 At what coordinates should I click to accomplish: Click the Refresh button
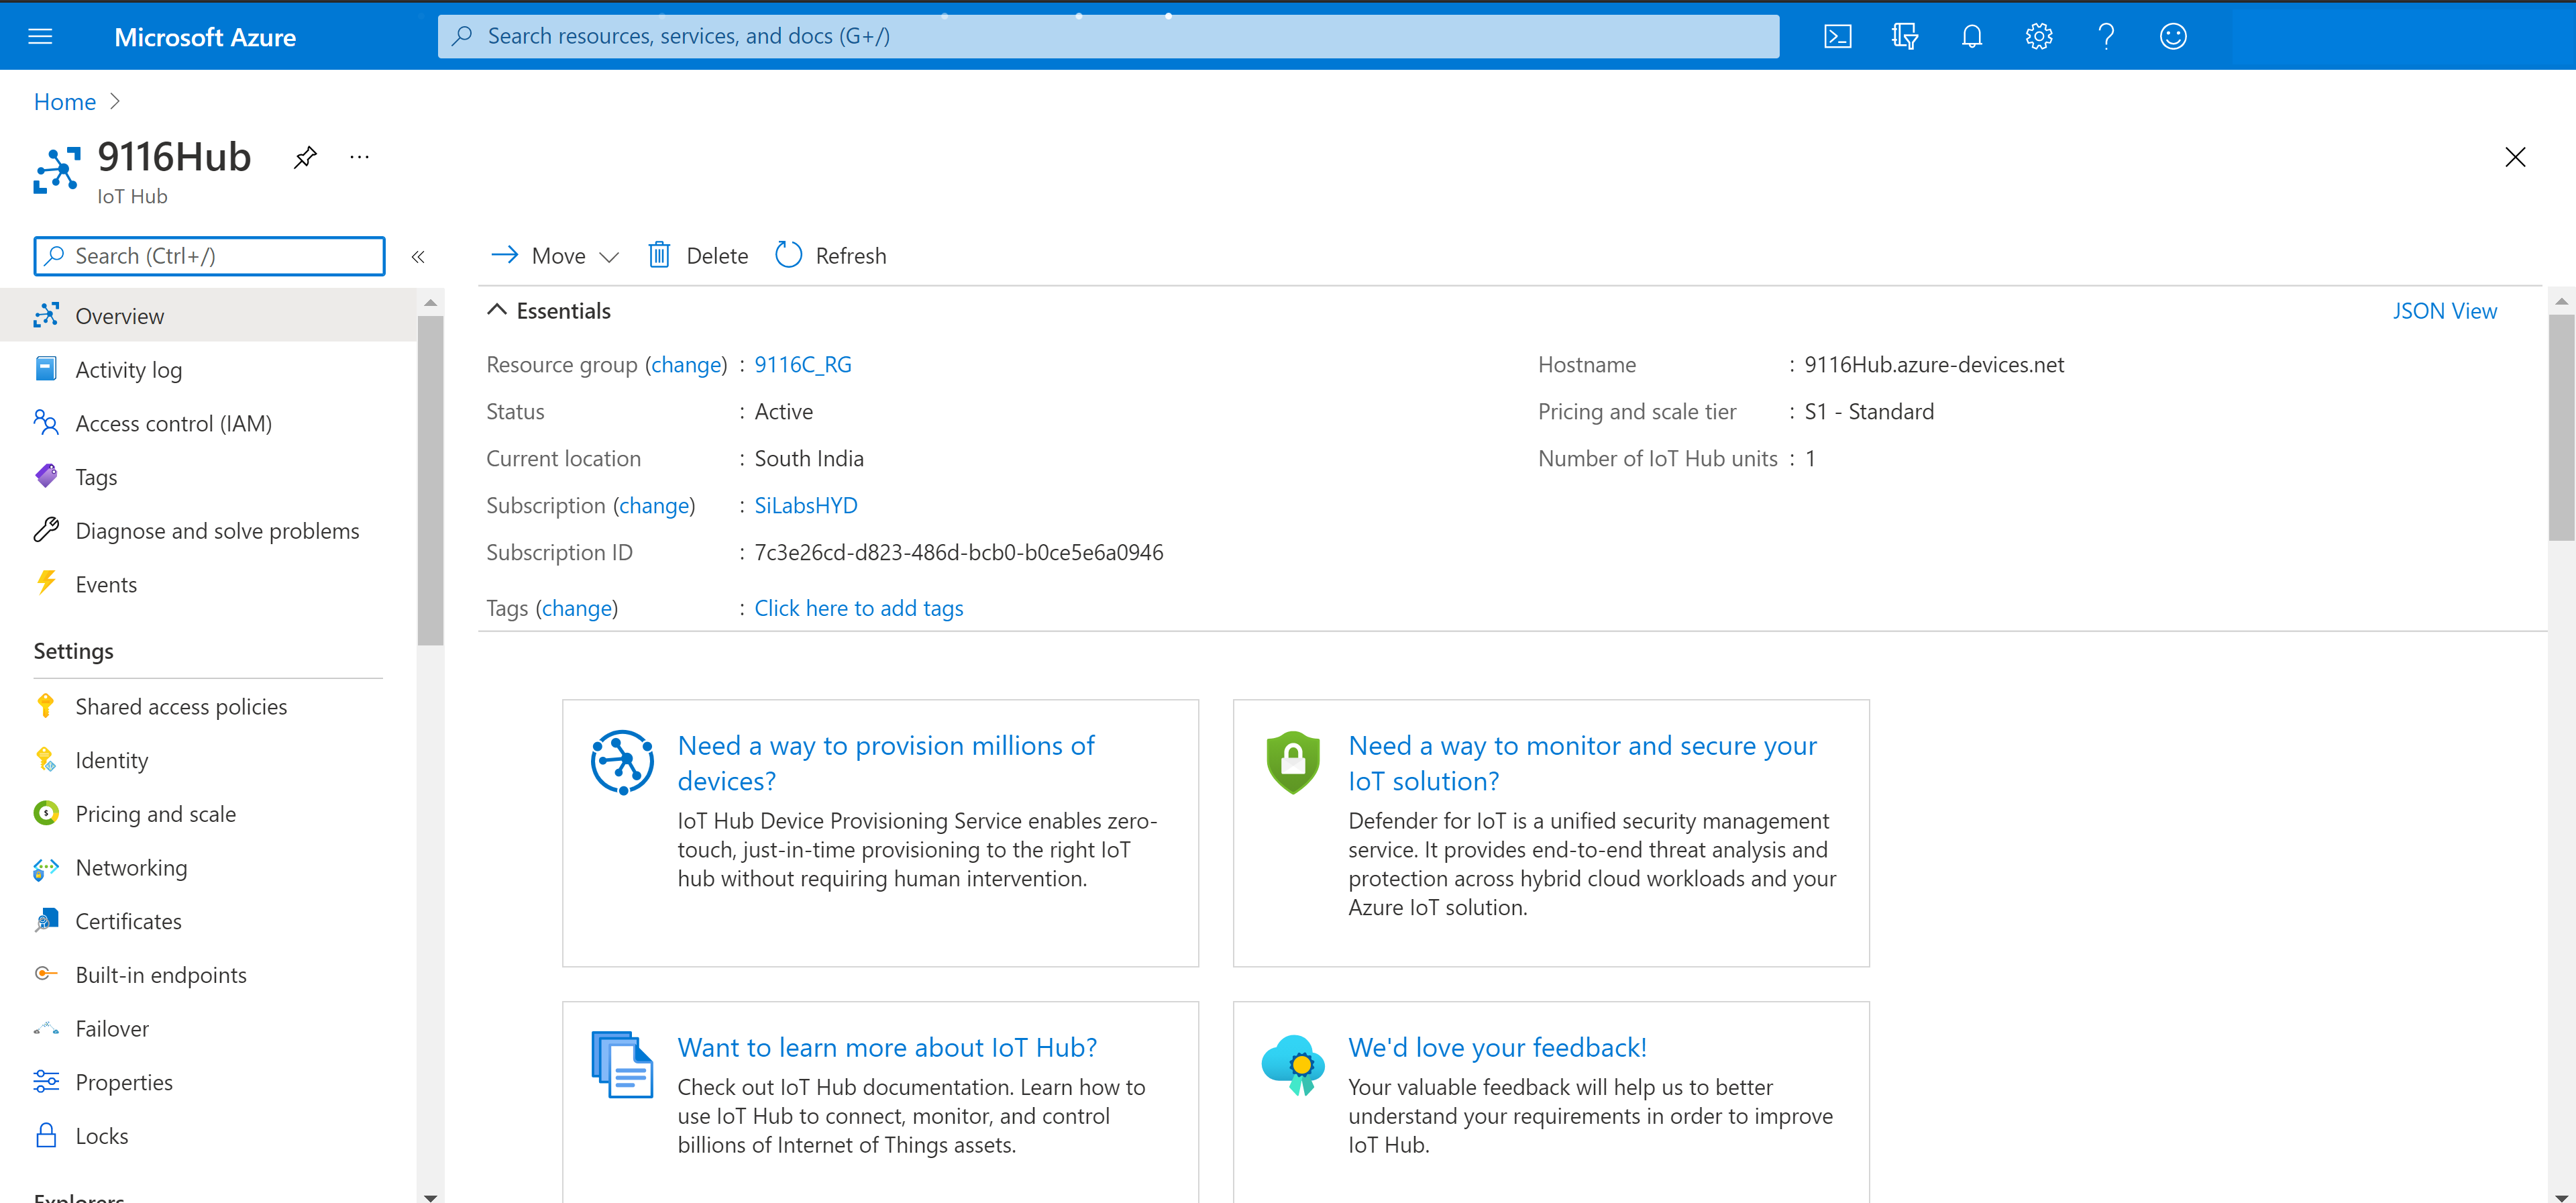830,255
